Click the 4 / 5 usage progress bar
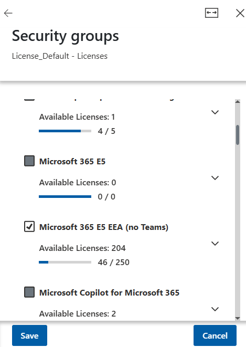Screen dimensions: 246x347 tap(65, 131)
